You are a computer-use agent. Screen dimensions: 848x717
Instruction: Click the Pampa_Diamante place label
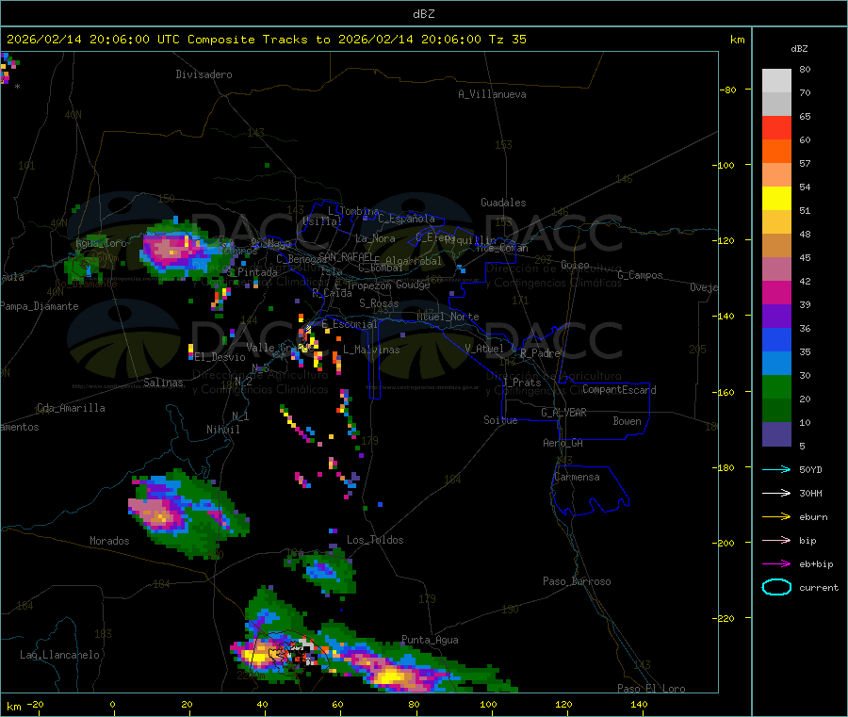tap(40, 306)
